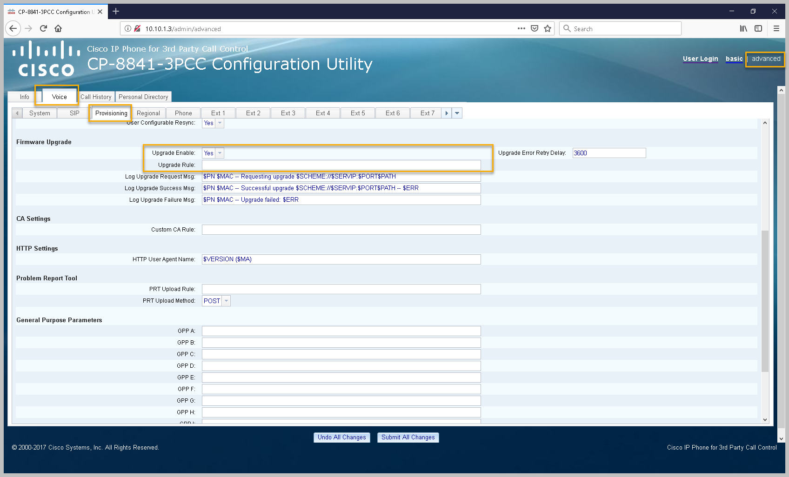Click the Pocket save icon
Image resolution: width=789 pixels, height=477 pixels.
[535, 28]
